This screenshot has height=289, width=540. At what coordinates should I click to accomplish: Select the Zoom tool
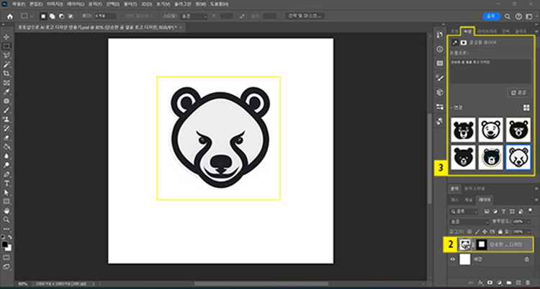point(6,220)
